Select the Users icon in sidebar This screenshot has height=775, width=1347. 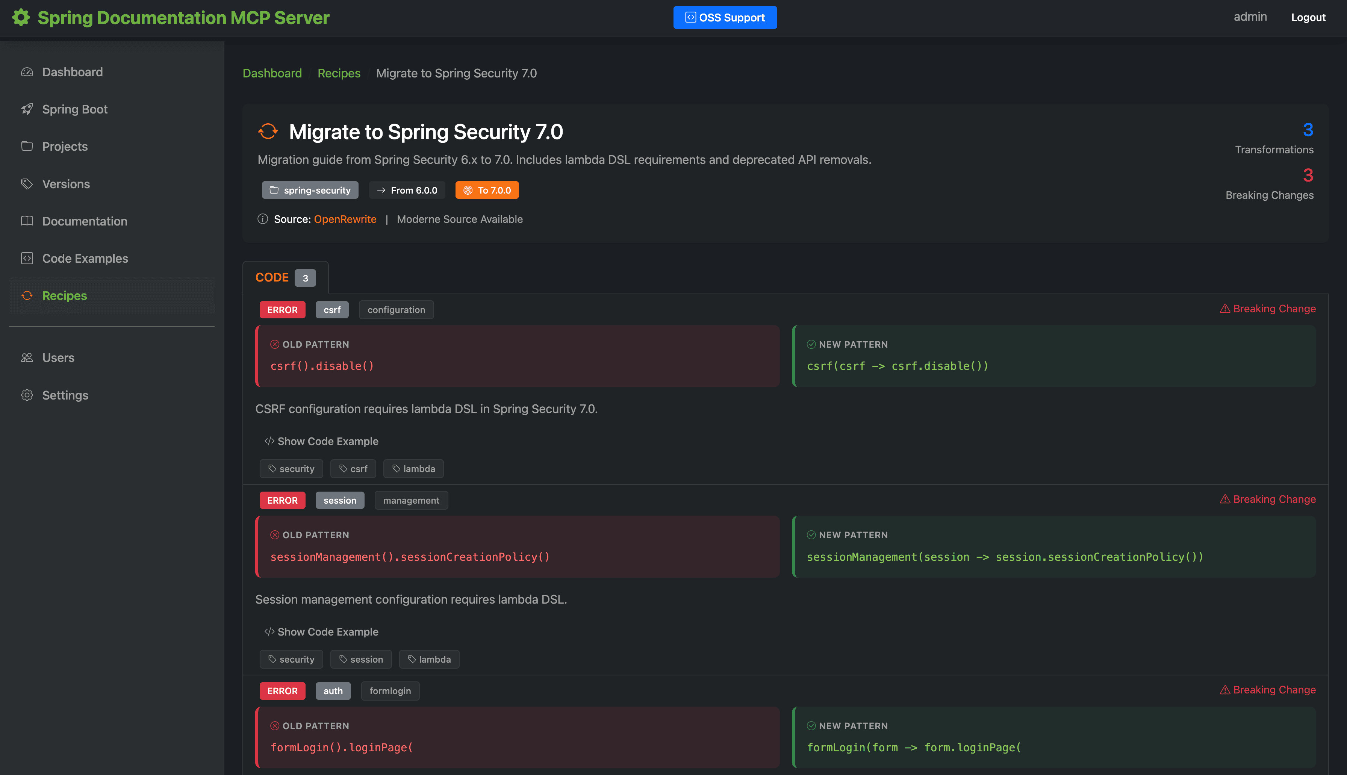tap(27, 357)
